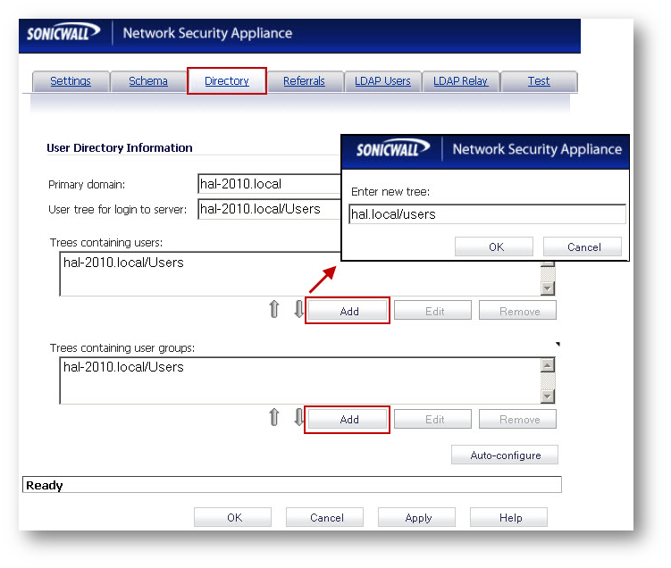Viewport: 671px width, 568px height.
Task: Click User tree for login field
Action: (269, 209)
